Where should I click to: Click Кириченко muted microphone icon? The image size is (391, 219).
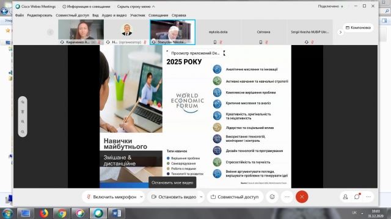pyautogui.click(x=99, y=42)
